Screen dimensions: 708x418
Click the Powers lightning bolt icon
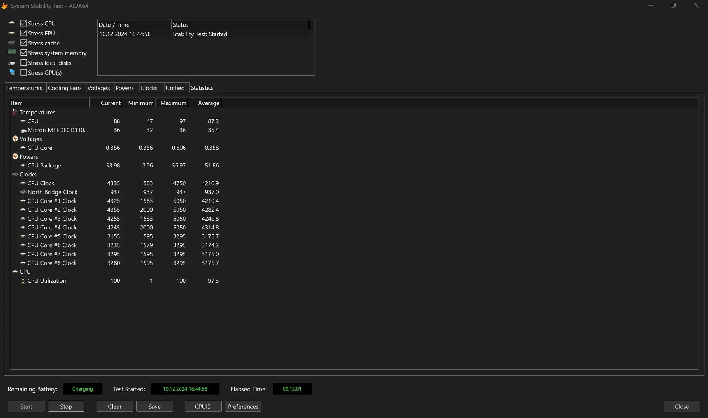pos(15,156)
